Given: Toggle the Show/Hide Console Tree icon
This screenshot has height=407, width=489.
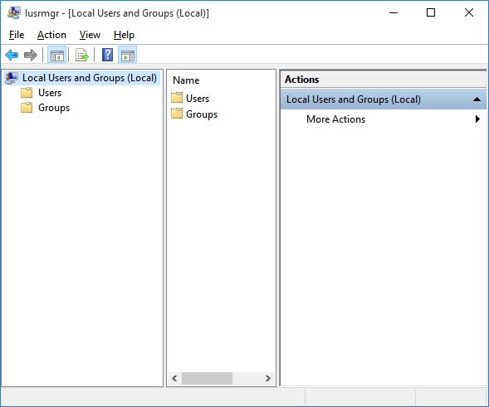Looking at the screenshot, I should 57,56.
